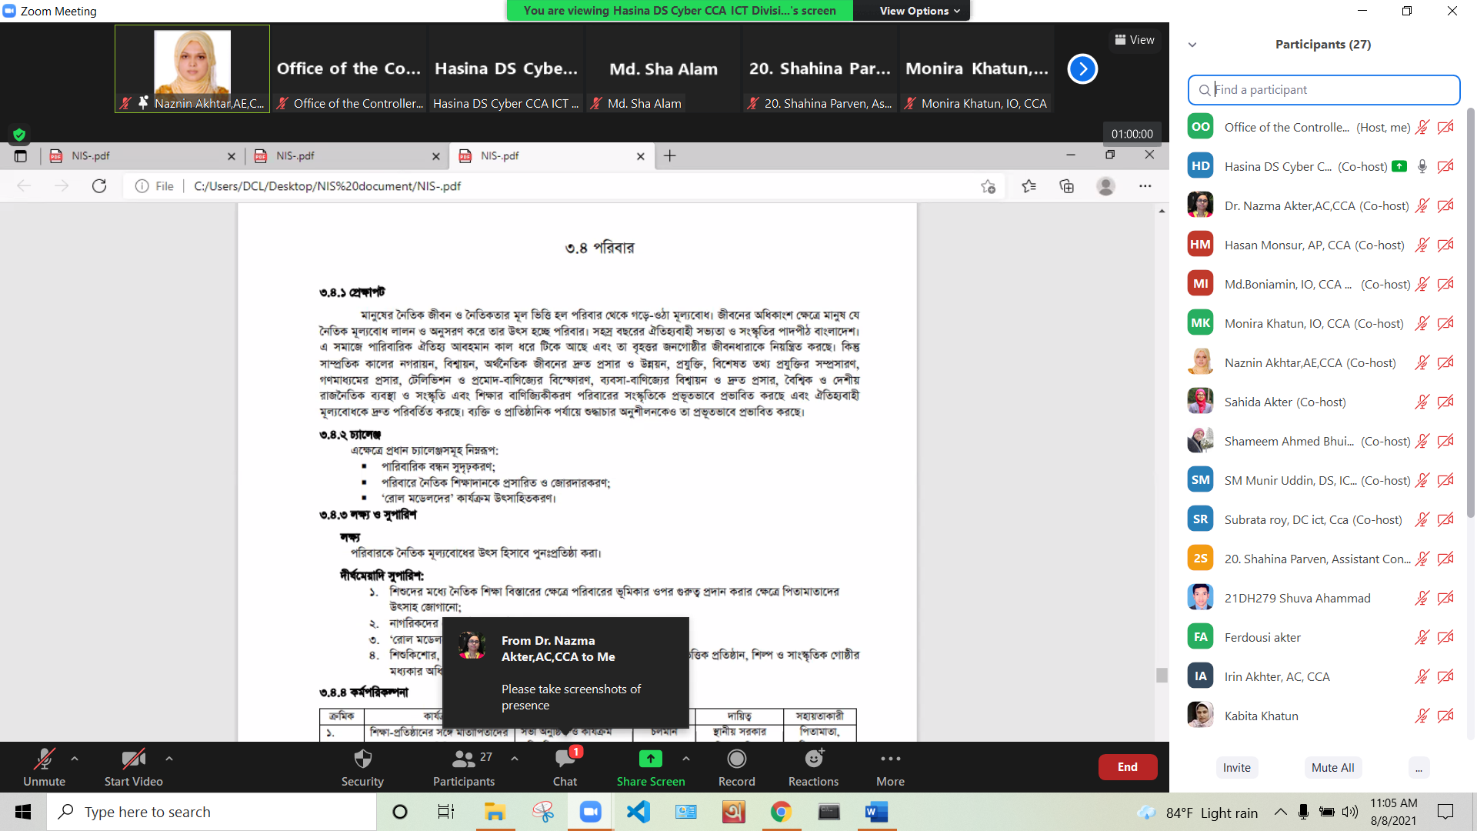Open the Reactions emoji menu
Viewport: 1477px width, 831px height.
pyautogui.click(x=813, y=767)
